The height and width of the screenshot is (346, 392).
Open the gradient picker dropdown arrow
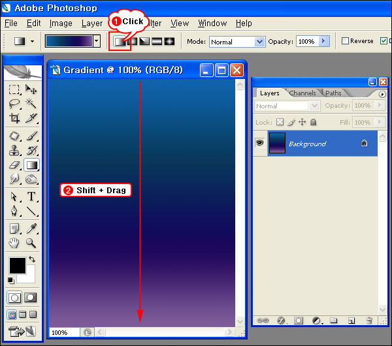tap(97, 41)
